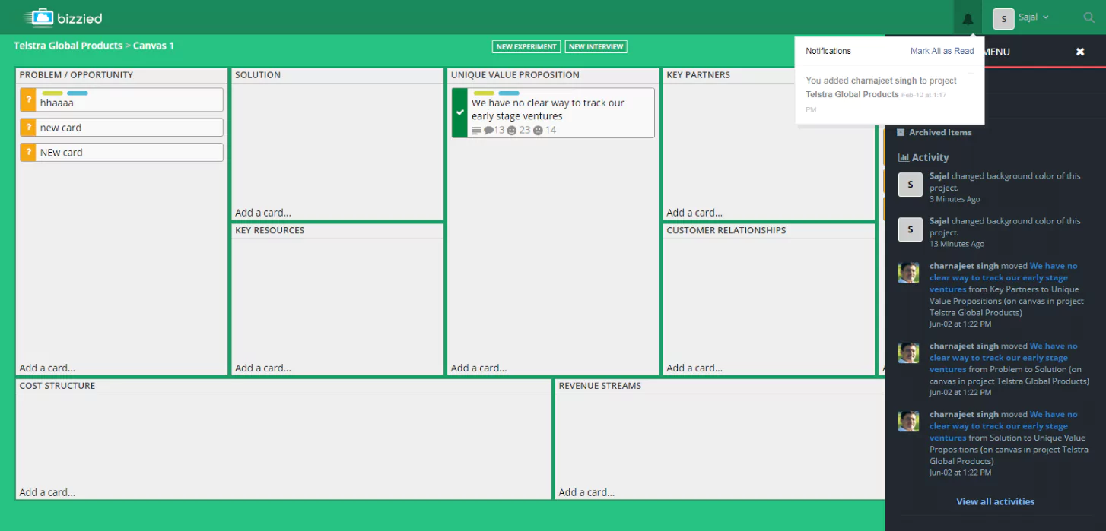Add a card in Key Partners
Screen dimensions: 1106x531
[694, 213]
